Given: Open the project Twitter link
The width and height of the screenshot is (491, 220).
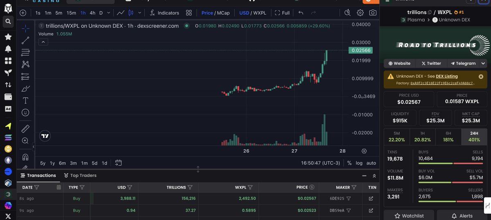Looking at the screenshot, I should (431, 63).
